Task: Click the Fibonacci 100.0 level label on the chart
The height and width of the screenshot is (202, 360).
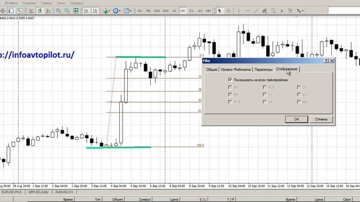Action: point(200,145)
